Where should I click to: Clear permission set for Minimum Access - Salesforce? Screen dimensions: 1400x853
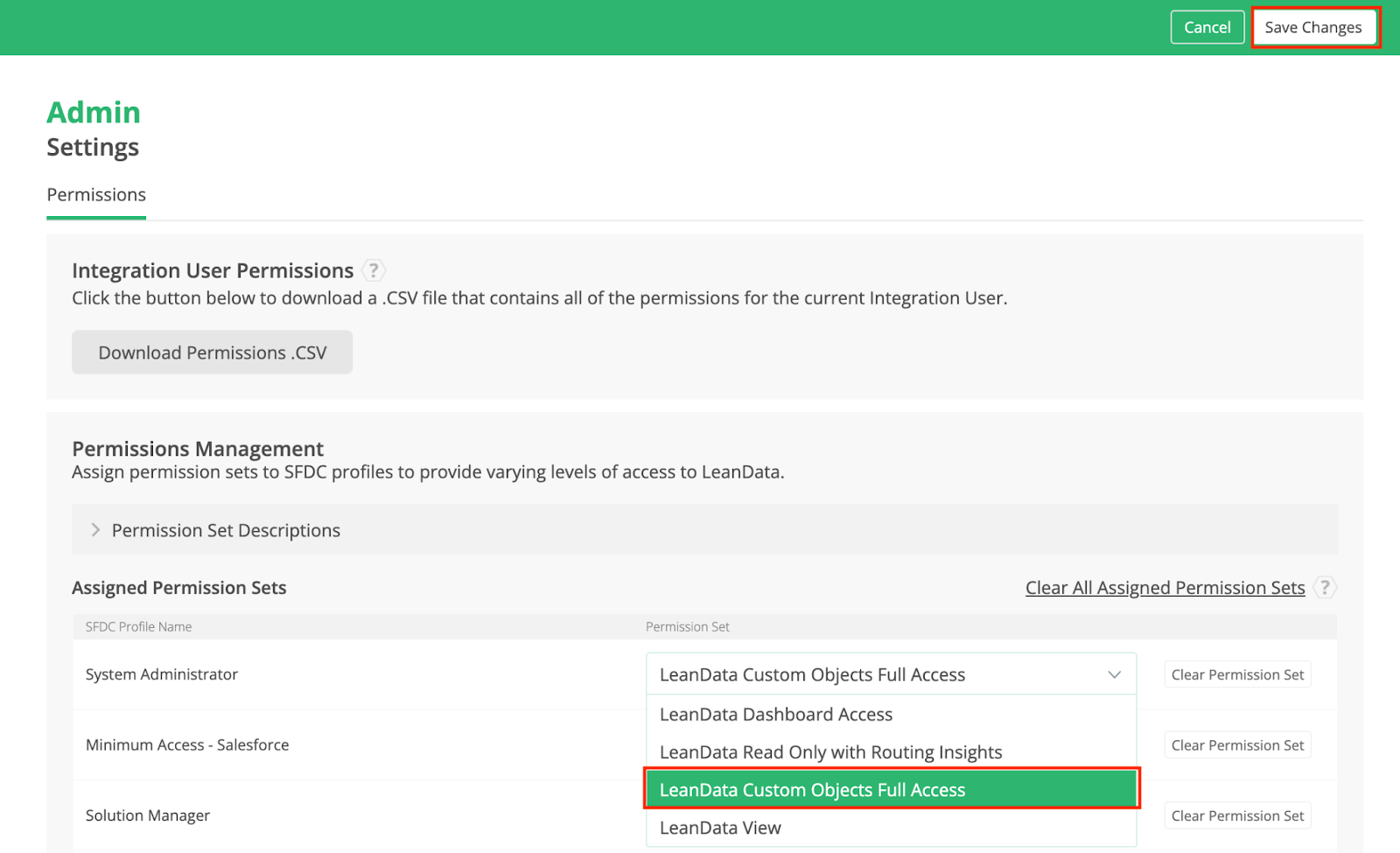1237,745
